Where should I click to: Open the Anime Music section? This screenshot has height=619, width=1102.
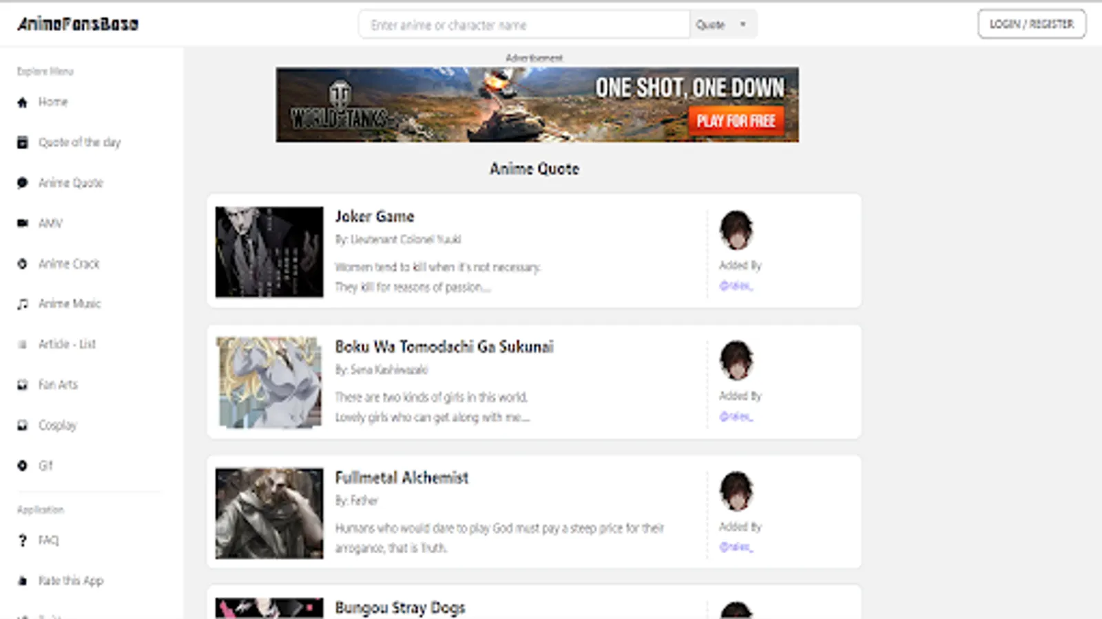click(70, 304)
